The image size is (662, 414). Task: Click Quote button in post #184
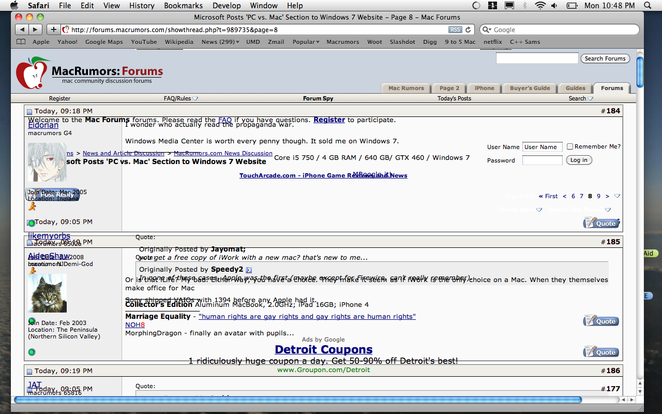tap(600, 223)
